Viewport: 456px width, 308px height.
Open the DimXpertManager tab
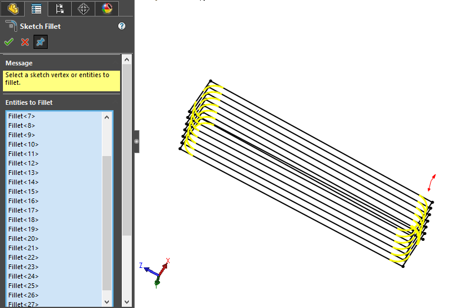pos(84,8)
